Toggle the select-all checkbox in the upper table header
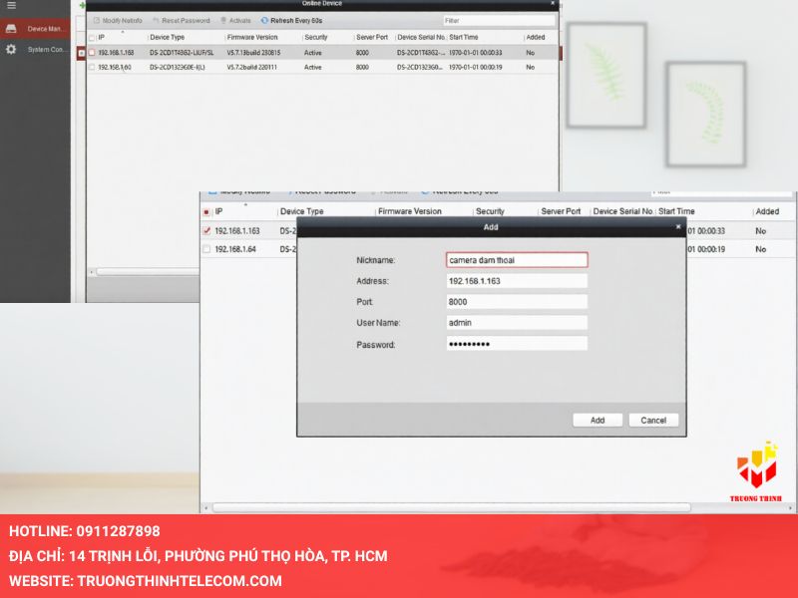Image resolution: width=798 pixels, height=598 pixels. (x=92, y=38)
